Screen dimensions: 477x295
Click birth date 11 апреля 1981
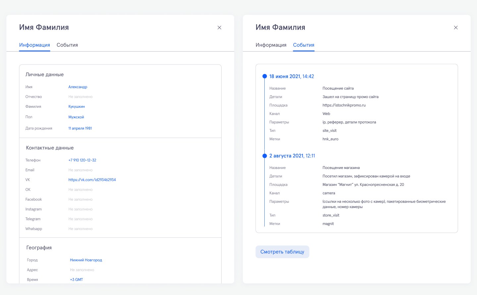click(x=80, y=128)
